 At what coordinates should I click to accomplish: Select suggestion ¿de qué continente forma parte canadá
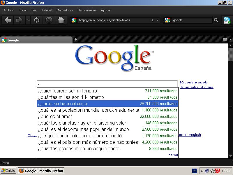click(107, 136)
